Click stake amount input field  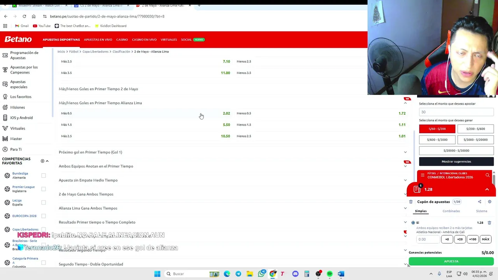(x=428, y=239)
